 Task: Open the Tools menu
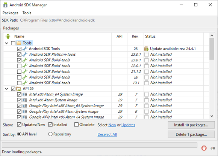click(27, 13)
